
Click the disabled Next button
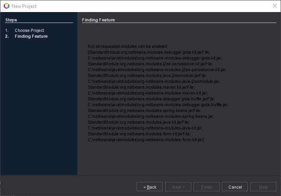coord(178,187)
